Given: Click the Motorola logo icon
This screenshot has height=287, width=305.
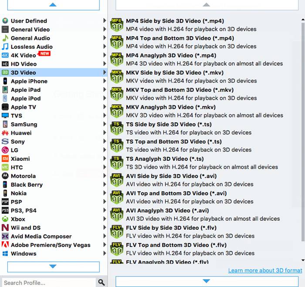Looking at the screenshot, I should click(5, 176).
